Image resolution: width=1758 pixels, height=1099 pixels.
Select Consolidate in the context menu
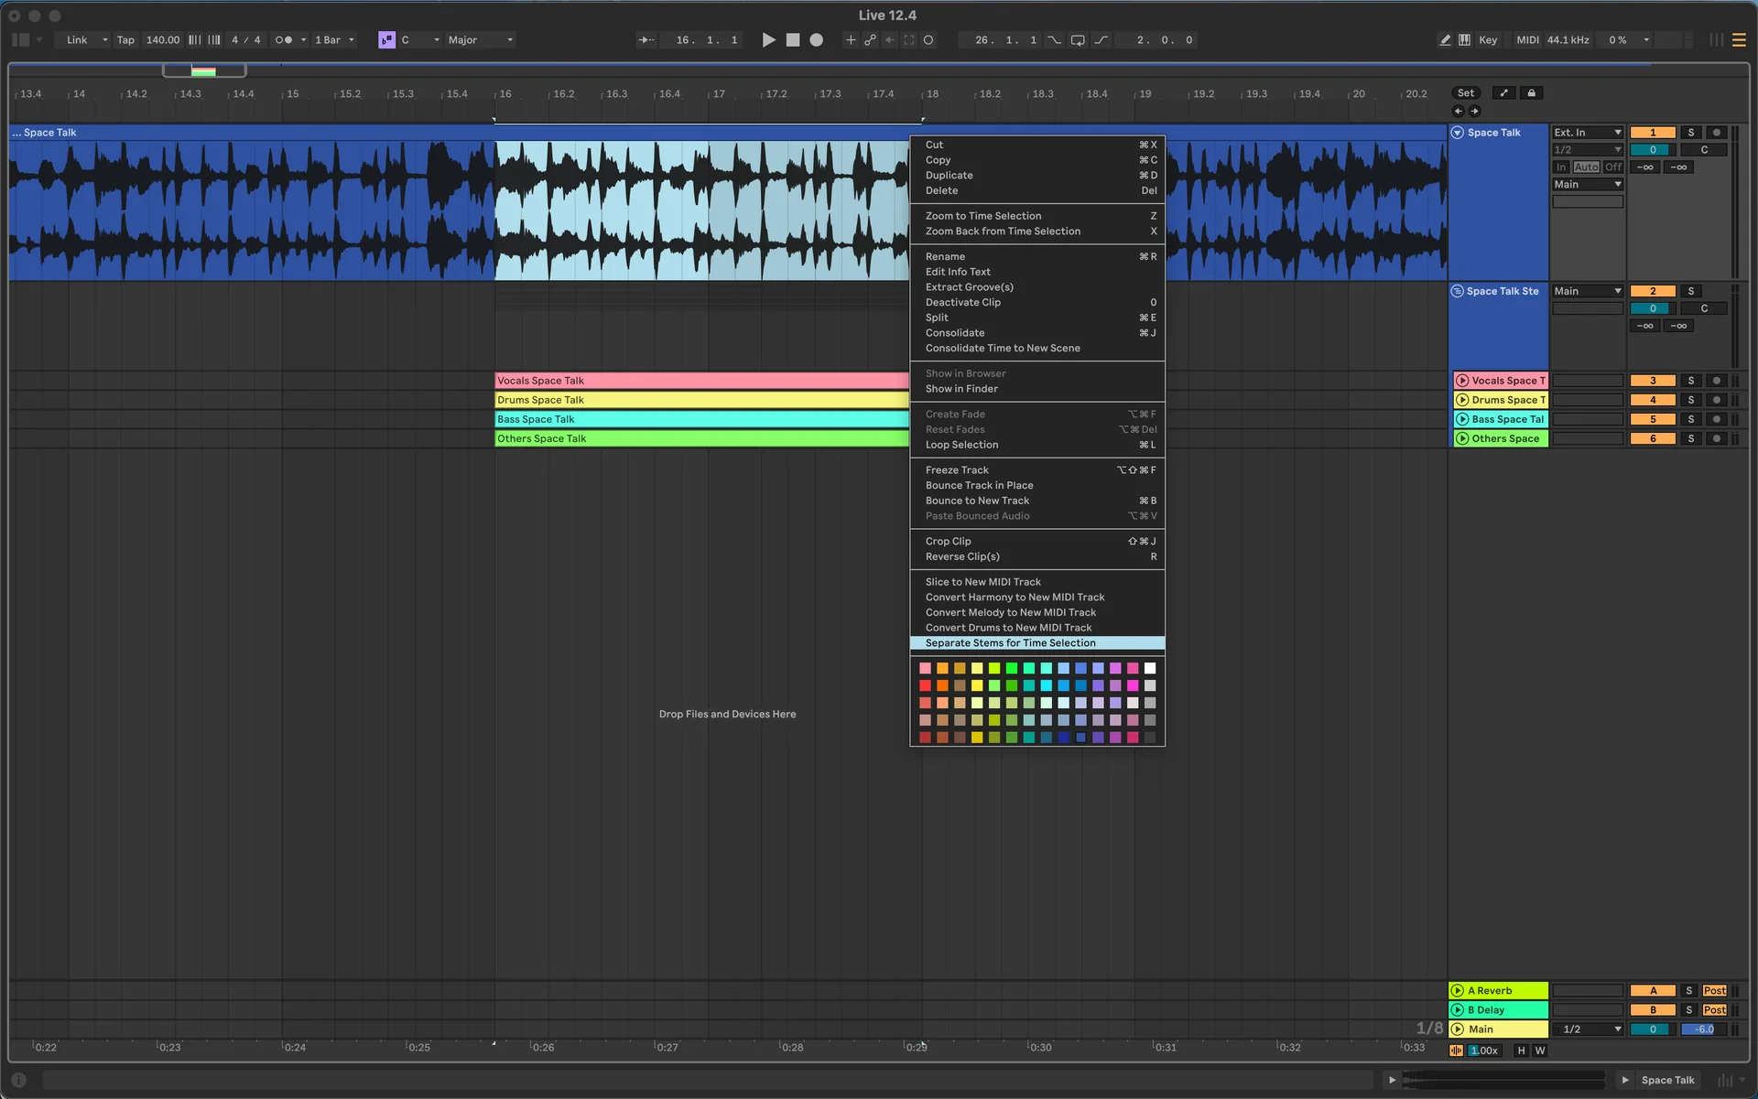tap(1037, 333)
